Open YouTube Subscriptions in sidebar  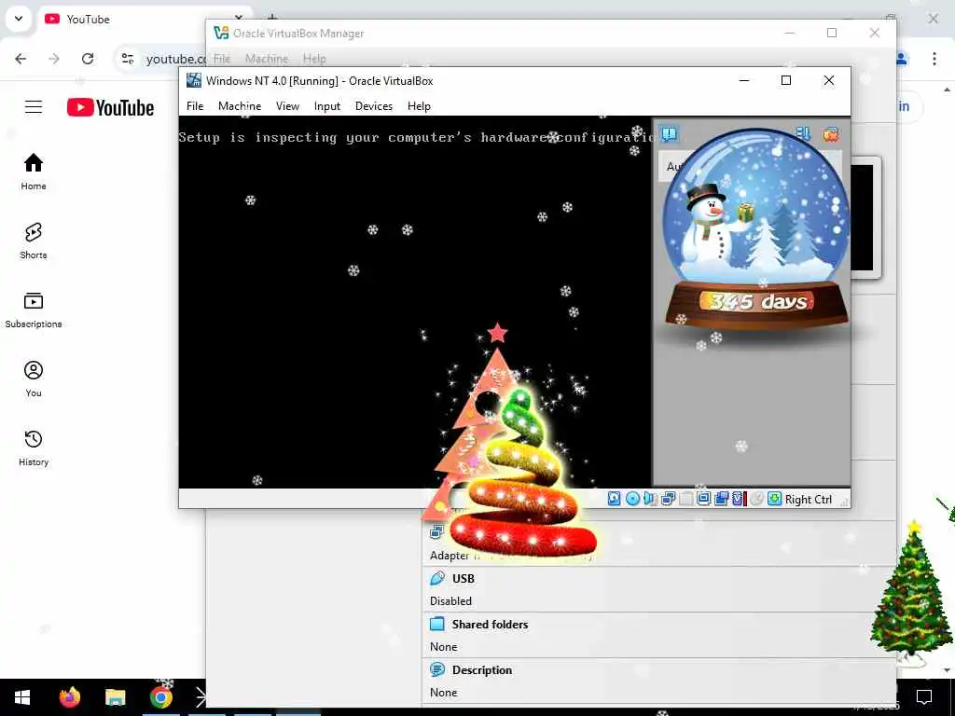coord(34,310)
